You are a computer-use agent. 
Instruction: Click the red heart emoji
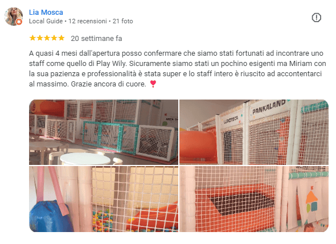pos(153,84)
